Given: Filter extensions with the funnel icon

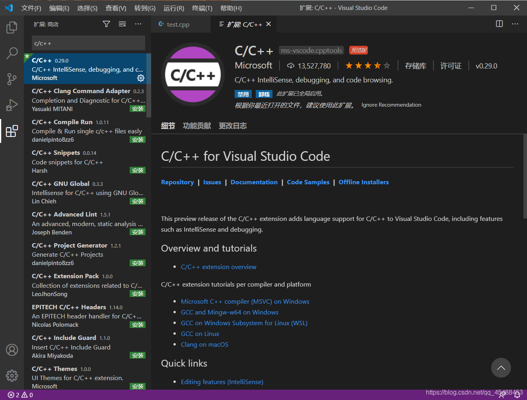Looking at the screenshot, I should [106, 24].
